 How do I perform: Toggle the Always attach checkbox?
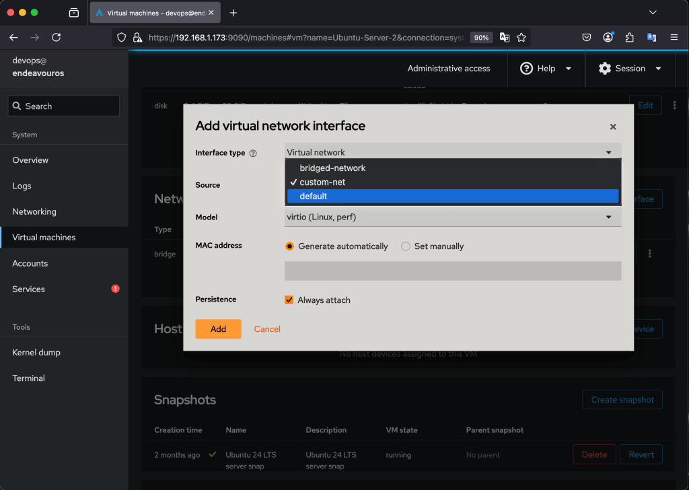coord(289,300)
